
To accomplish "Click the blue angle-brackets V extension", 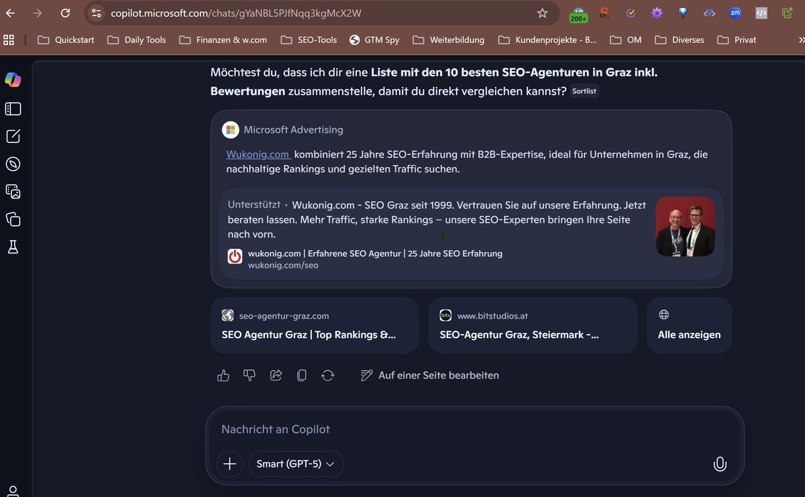I will point(709,13).
